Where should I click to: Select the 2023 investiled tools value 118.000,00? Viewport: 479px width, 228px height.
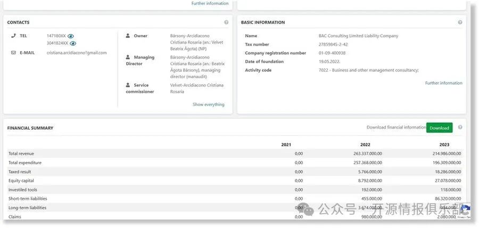(x=451, y=190)
